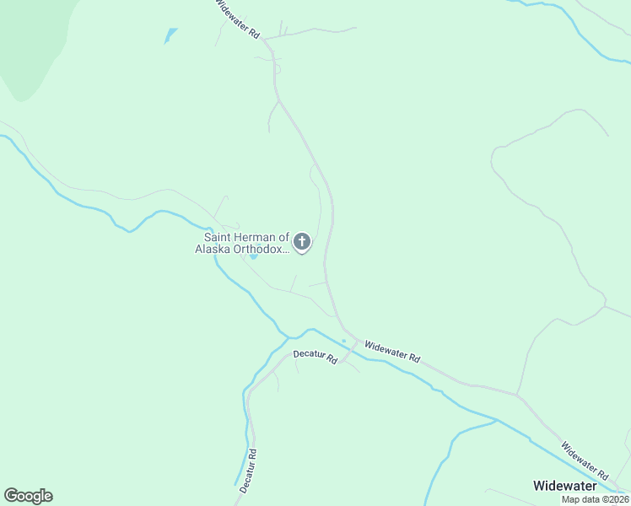Click the tiny pond near Decatur Rd junction
This screenshot has width=631, height=506.
coord(343,341)
